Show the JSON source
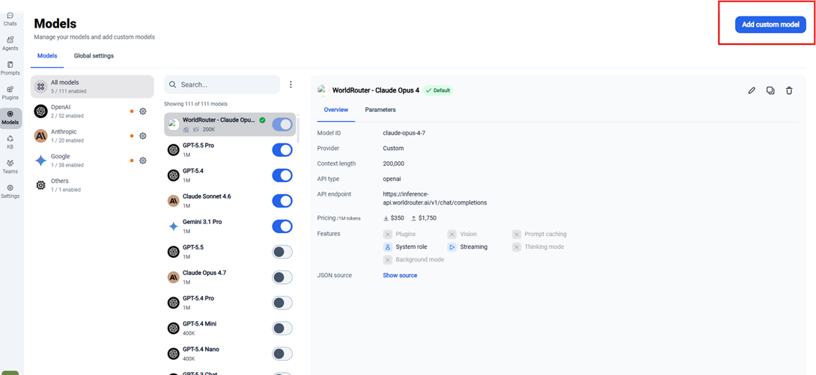Image resolution: width=816 pixels, height=375 pixels. (x=400, y=276)
